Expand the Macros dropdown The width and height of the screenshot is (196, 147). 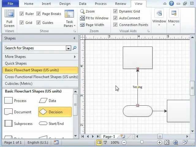coord(174,25)
